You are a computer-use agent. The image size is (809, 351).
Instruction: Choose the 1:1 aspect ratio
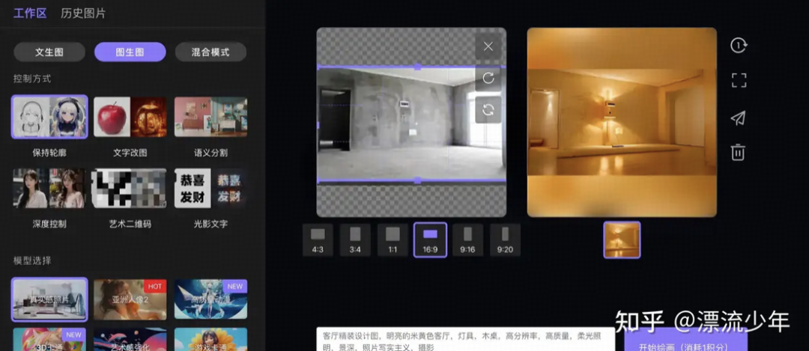coord(393,240)
